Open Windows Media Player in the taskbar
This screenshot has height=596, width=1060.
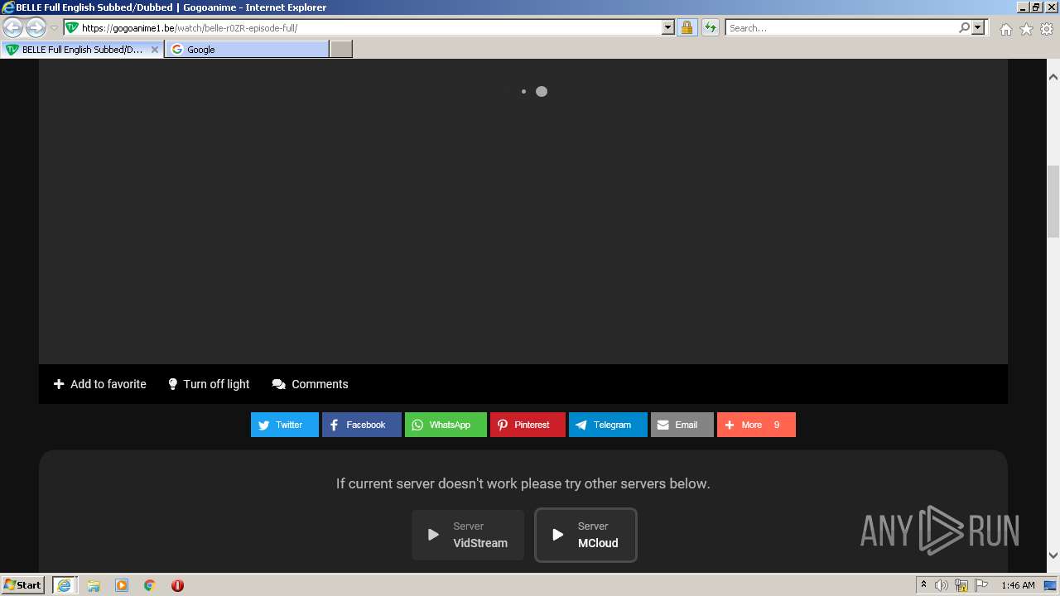[122, 585]
